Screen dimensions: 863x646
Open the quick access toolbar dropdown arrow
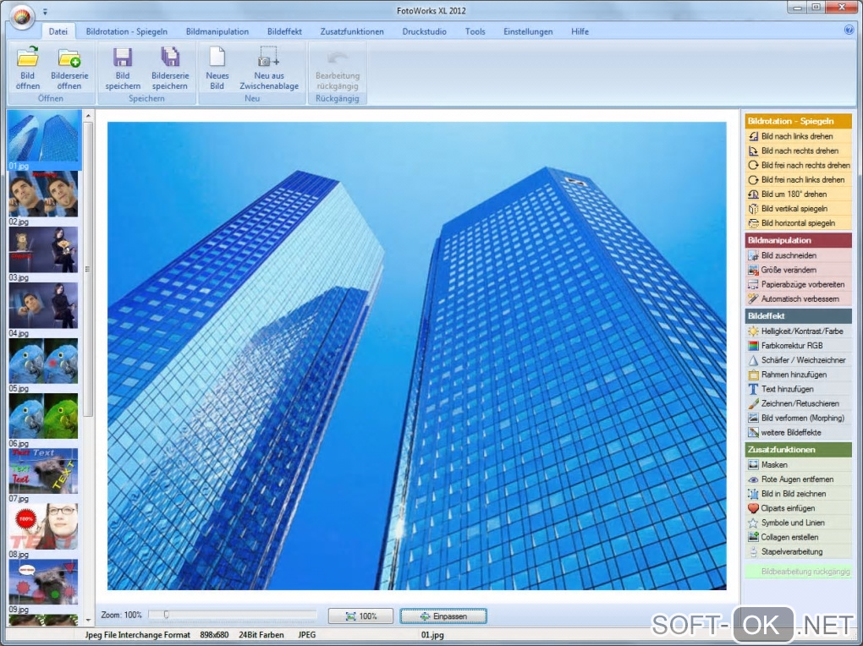(x=45, y=11)
